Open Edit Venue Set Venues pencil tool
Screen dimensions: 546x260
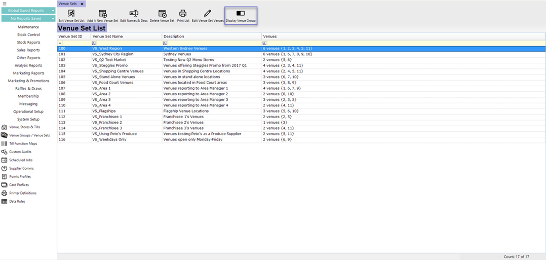(x=208, y=14)
